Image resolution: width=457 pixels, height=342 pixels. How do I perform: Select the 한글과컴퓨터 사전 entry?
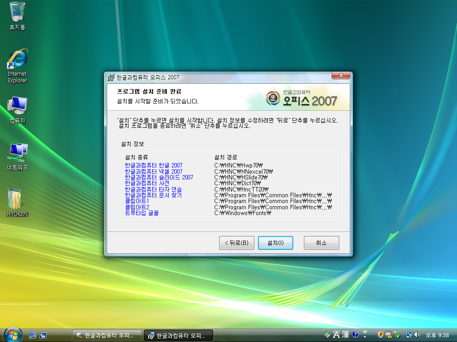(147, 183)
